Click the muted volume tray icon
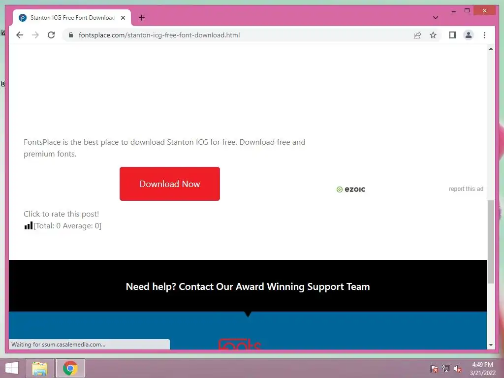 point(458,368)
